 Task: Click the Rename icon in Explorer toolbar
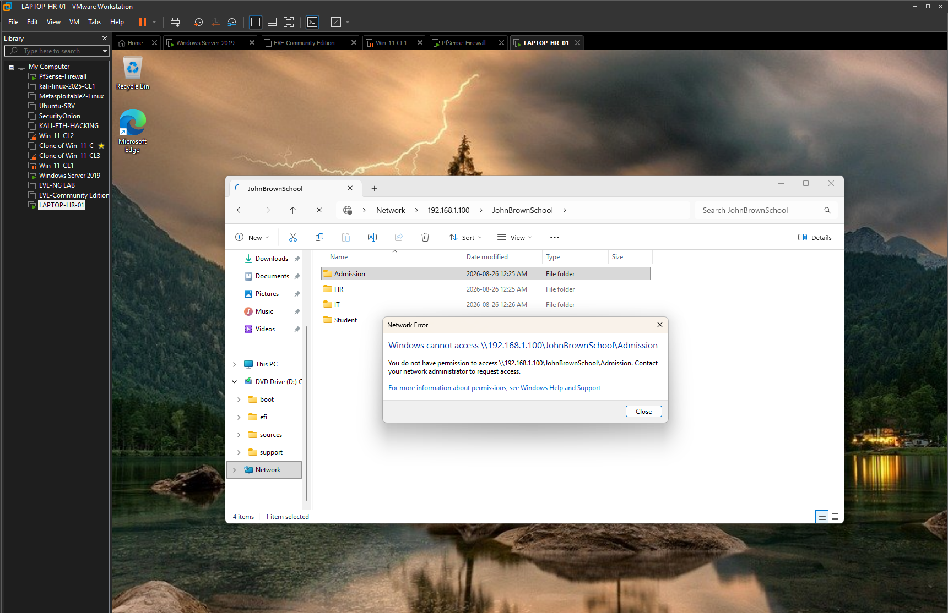pos(372,237)
